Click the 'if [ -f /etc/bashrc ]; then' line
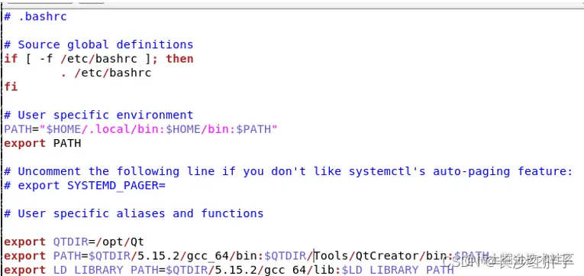This screenshot has height=276, width=584. coord(98,59)
